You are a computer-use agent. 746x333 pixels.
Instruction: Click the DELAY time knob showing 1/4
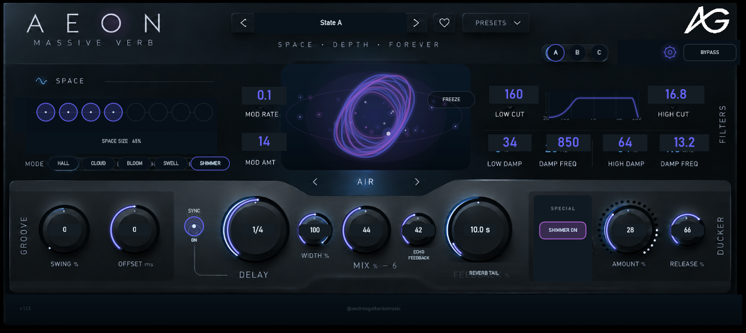tap(256, 230)
